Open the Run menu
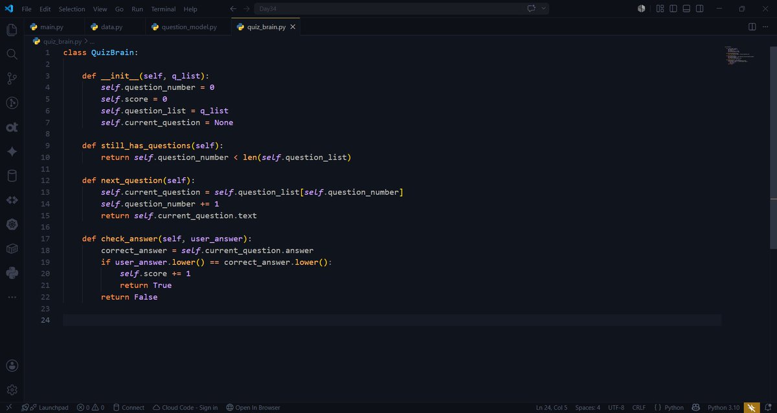 click(137, 9)
